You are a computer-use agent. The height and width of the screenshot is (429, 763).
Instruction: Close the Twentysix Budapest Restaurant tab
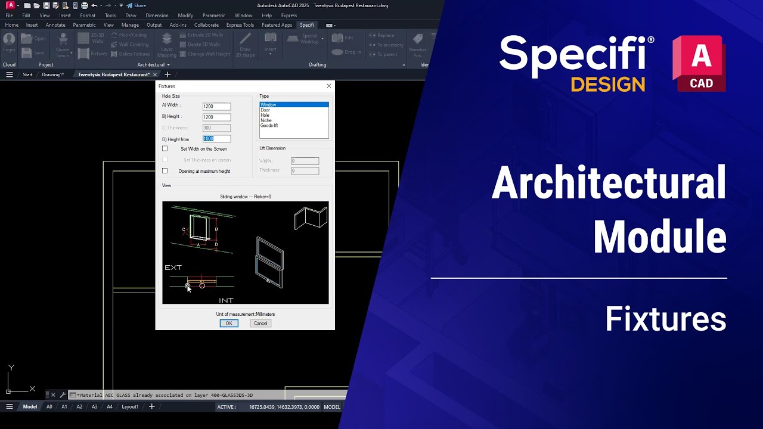pos(155,74)
